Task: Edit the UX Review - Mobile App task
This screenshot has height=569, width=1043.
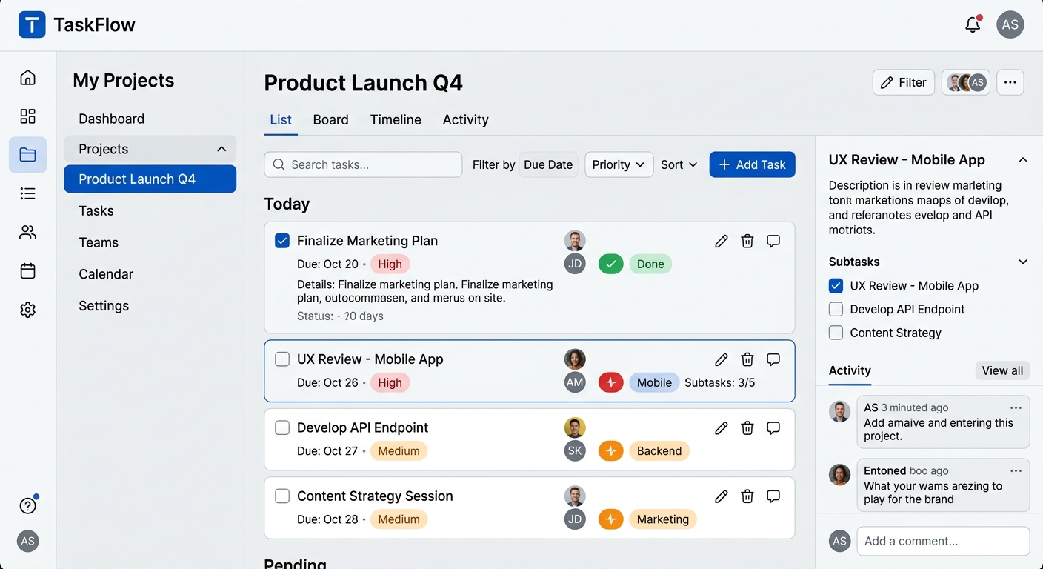Action: 721,359
